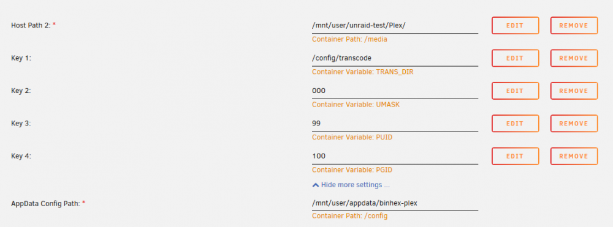Image resolution: width=613 pixels, height=227 pixels.
Task: Focus the AppData Config Path input
Action: point(395,203)
